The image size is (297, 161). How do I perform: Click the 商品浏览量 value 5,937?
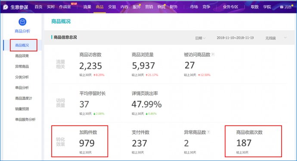click(x=143, y=66)
